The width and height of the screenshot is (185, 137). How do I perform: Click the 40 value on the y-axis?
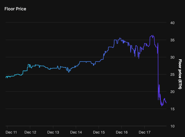point(172,23)
